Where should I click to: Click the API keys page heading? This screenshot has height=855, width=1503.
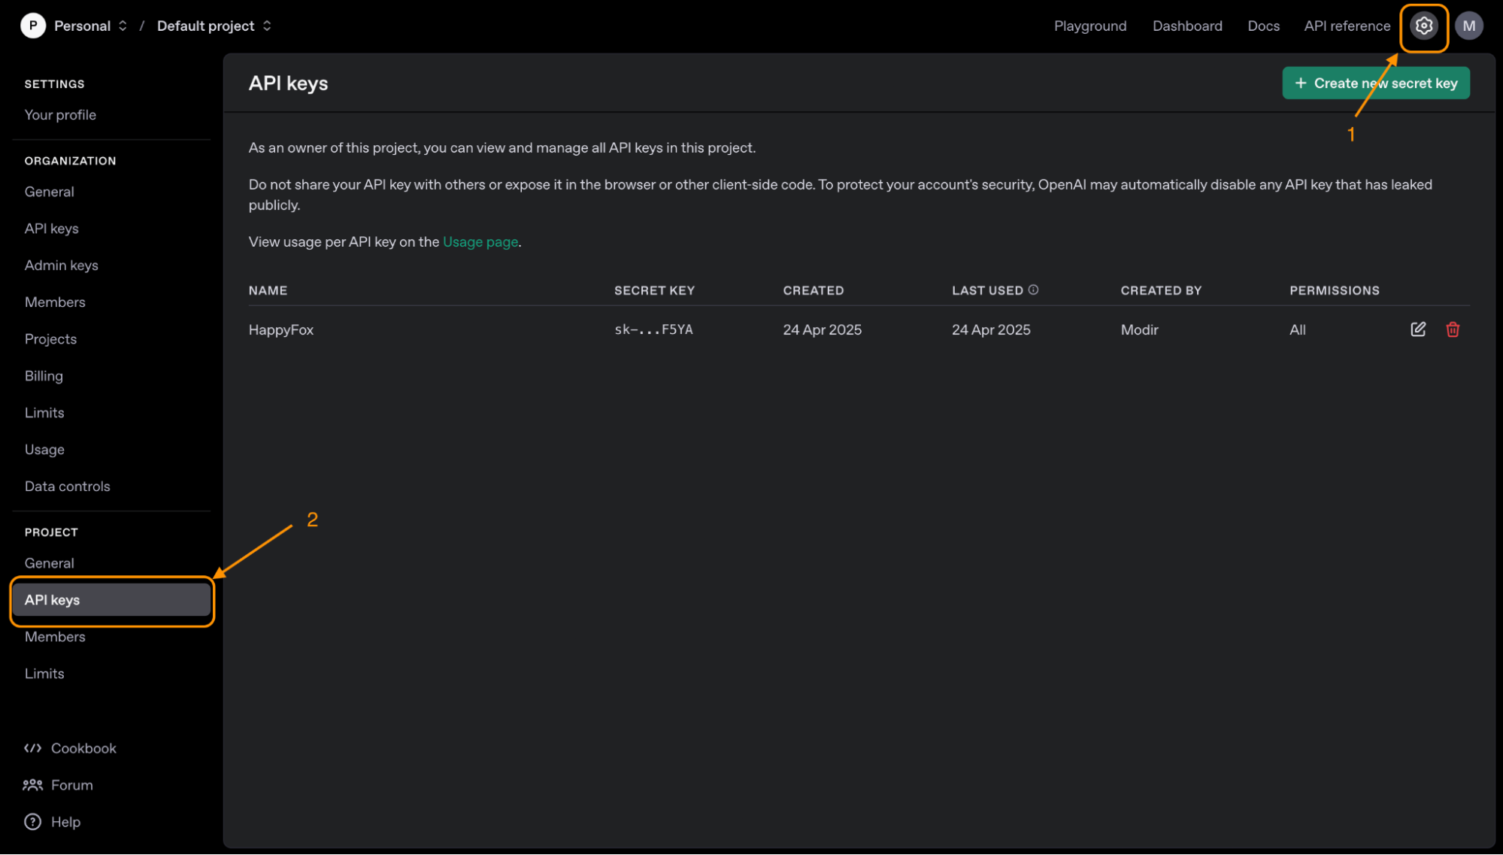[288, 83]
